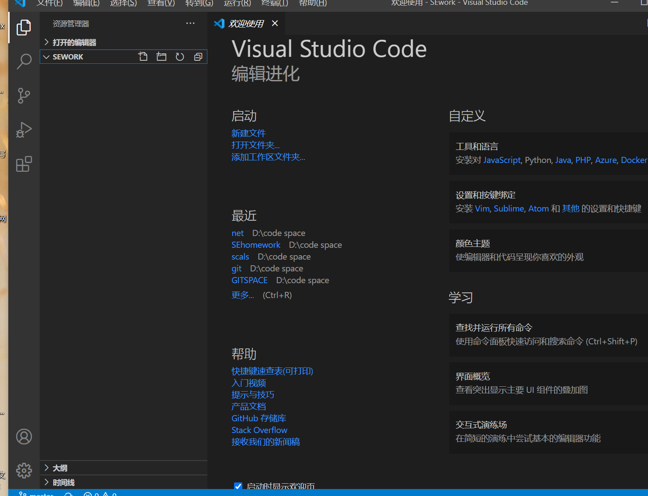Open the recent folder scals
This screenshot has height=496, width=648.
tap(240, 257)
